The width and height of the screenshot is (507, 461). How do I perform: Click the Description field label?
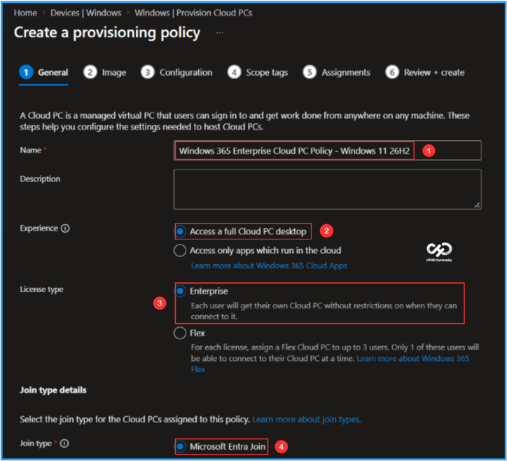[40, 179]
